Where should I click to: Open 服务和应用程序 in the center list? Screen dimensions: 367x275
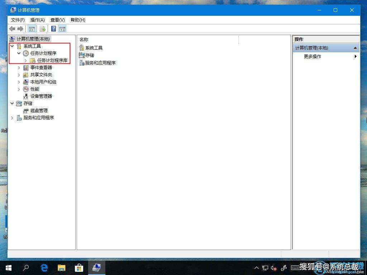tap(100, 63)
